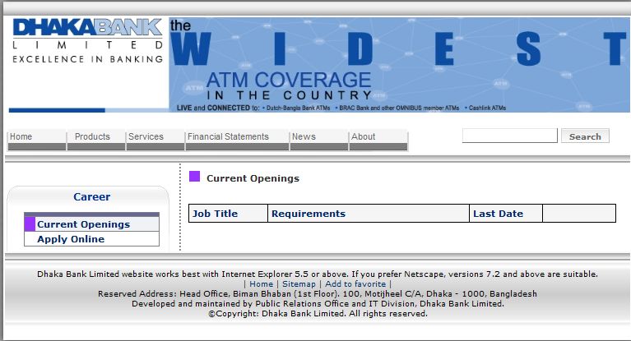Image resolution: width=631 pixels, height=341 pixels.
Task: Click the Add to favorite link
Action: [355, 284]
